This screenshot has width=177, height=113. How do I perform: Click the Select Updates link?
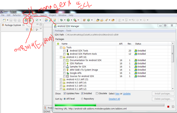[127, 94]
